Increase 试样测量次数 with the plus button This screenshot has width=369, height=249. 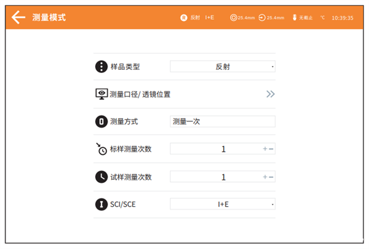click(x=265, y=177)
